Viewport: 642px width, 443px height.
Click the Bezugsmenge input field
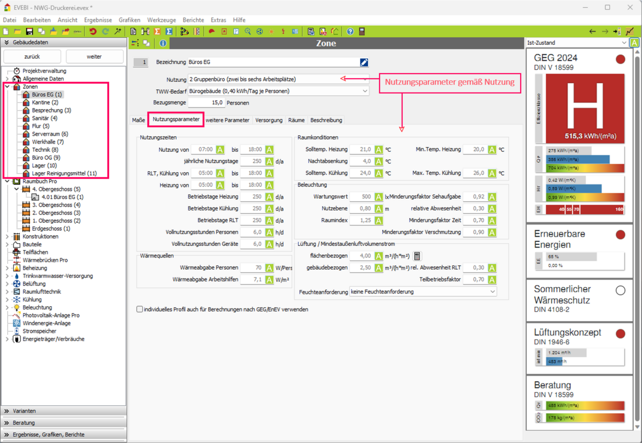coord(206,102)
